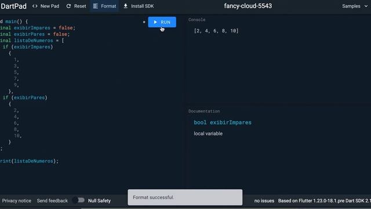Open the Install SDK link

tap(139, 6)
